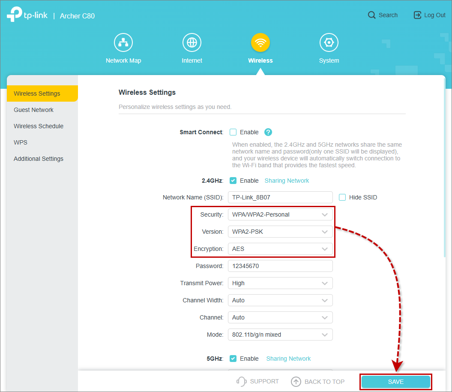Viewport: 452px width, 392px height.
Task: Click the Back to Top arrow icon
Action: 296,381
